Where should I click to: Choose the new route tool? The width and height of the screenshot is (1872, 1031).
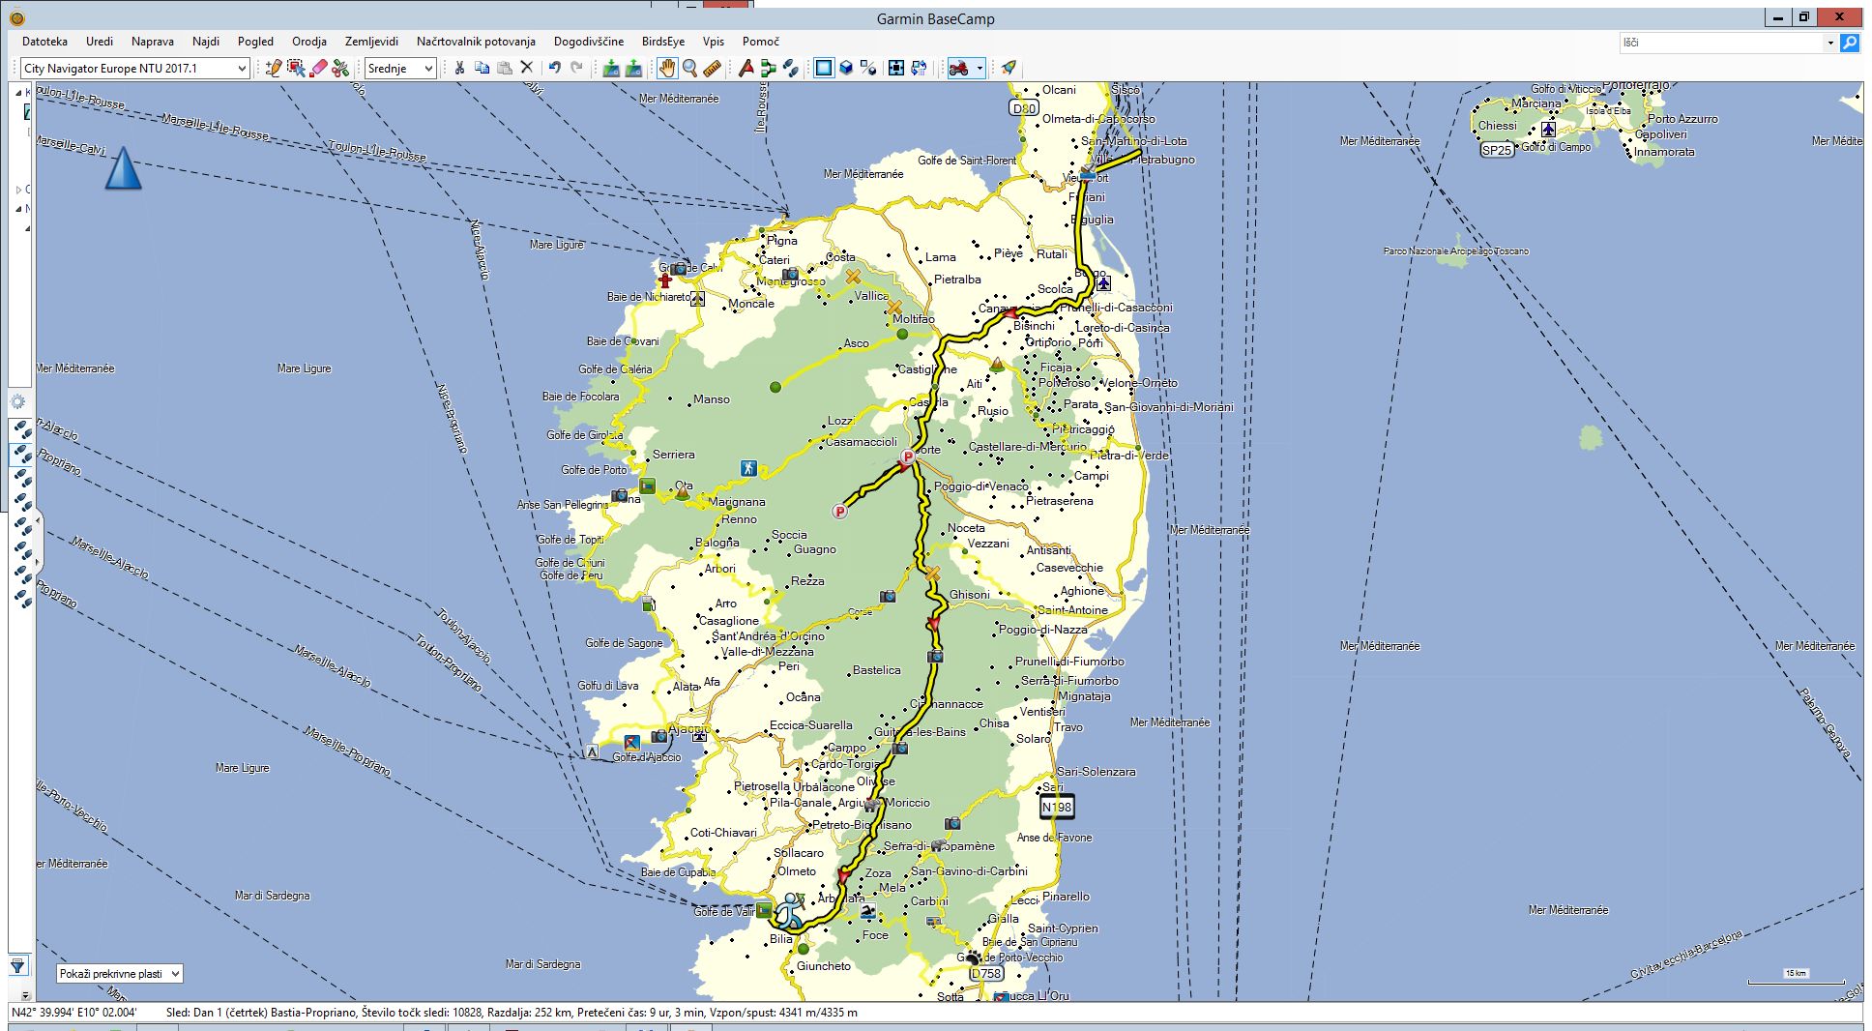pos(769,68)
